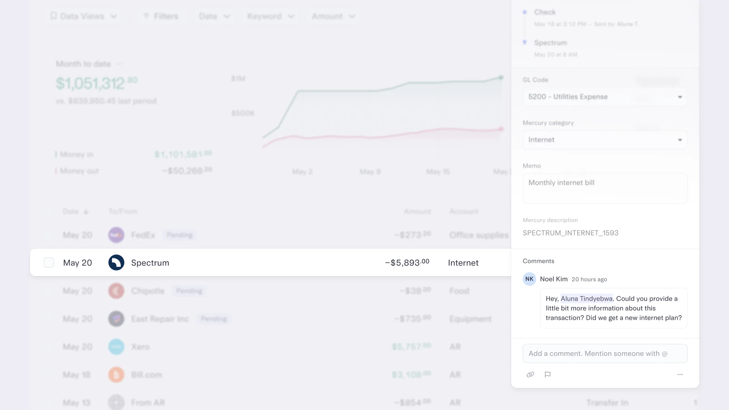This screenshot has height=410, width=729.
Task: Open the Data Views dropdown
Action: [x=83, y=16]
